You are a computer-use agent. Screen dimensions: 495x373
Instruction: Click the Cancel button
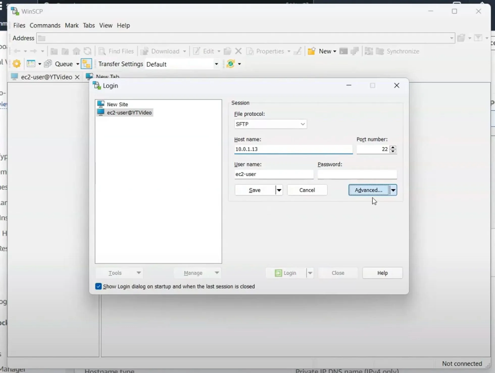click(307, 190)
